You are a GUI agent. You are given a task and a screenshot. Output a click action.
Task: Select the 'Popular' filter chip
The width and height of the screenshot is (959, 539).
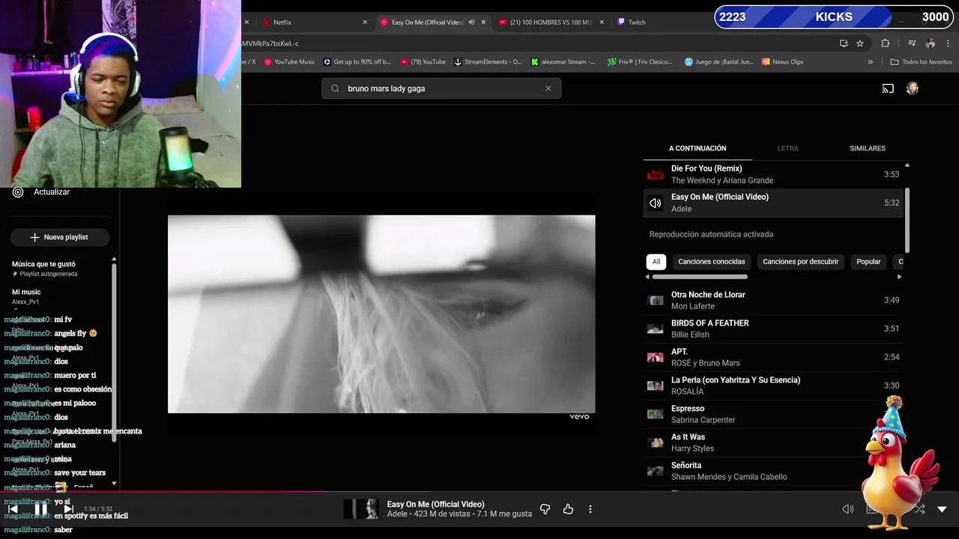pos(868,261)
